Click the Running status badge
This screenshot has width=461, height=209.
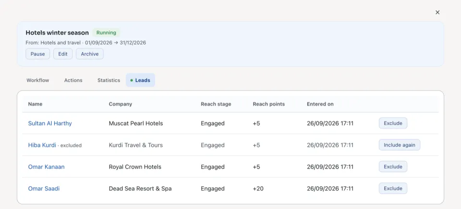(x=106, y=33)
